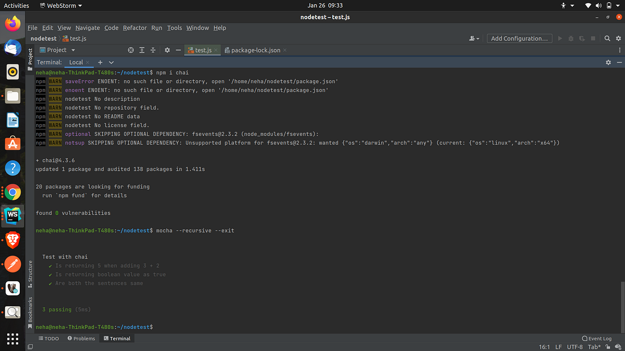
Task: Click the Run configuration play icon
Action: click(x=560, y=38)
